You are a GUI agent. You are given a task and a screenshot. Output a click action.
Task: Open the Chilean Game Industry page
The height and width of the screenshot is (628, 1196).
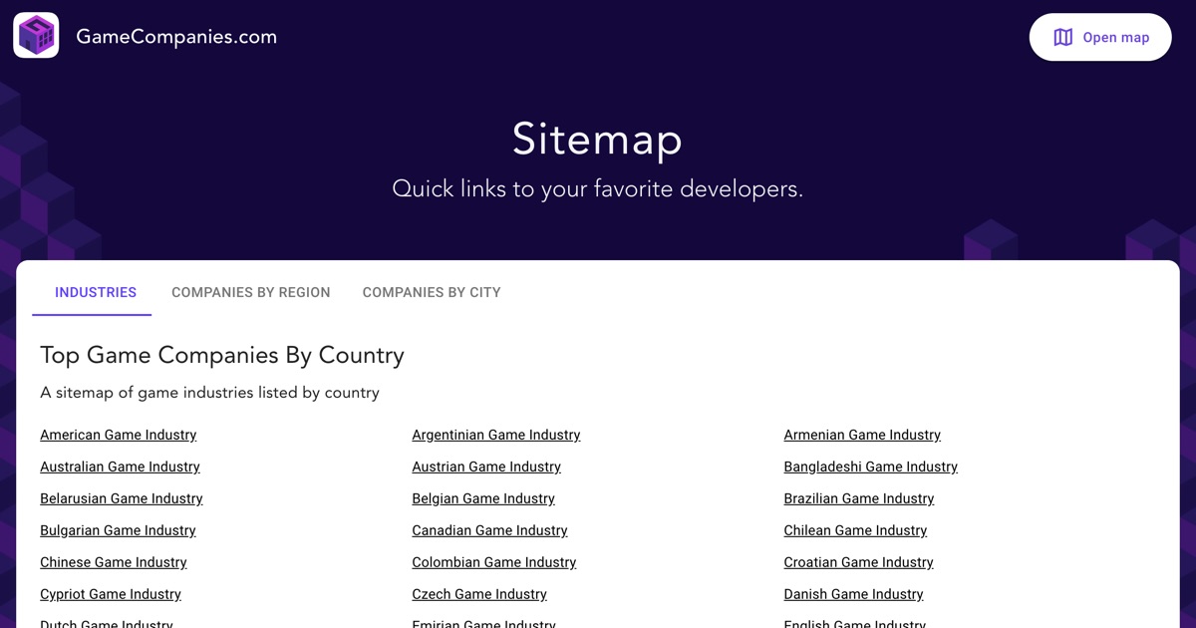click(855, 530)
